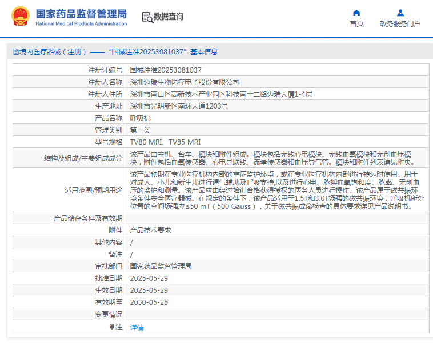Click the document icon beside 境内医疗器械
Viewport: 433px width, 347px height.
pos(15,51)
